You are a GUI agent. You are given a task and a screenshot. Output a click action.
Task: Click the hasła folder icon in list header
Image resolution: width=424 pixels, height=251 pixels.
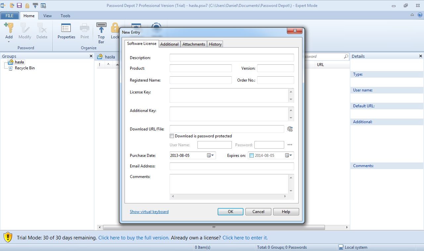[x=100, y=57]
